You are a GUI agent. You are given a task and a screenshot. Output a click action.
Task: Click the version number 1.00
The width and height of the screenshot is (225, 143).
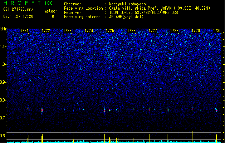click(49, 3)
